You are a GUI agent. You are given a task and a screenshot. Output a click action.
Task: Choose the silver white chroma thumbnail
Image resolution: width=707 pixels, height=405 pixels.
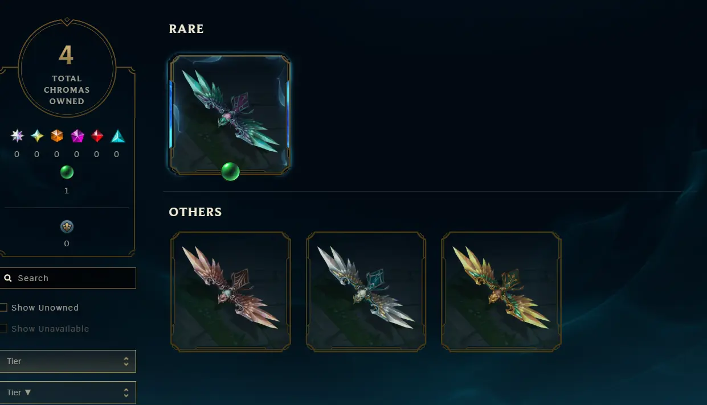point(366,292)
